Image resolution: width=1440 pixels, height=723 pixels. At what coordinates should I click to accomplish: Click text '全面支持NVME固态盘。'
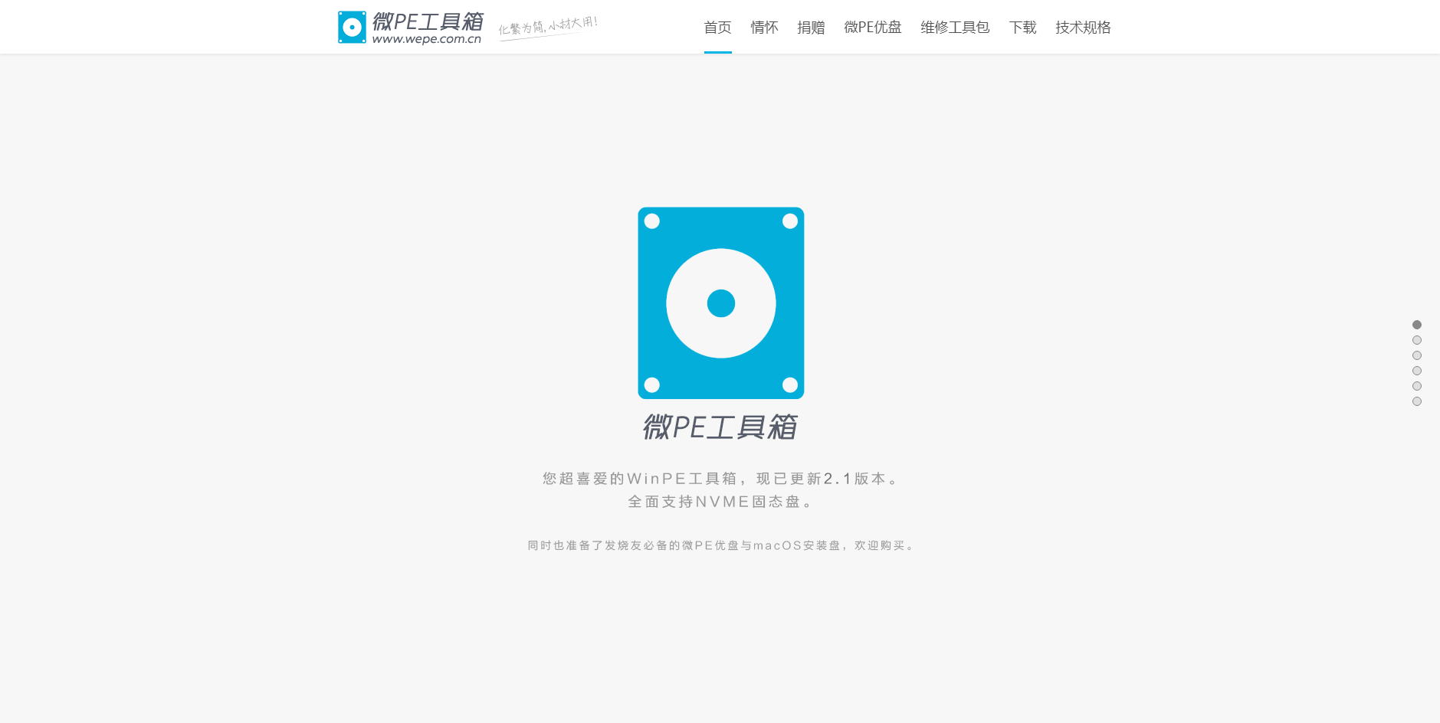pyautogui.click(x=721, y=502)
